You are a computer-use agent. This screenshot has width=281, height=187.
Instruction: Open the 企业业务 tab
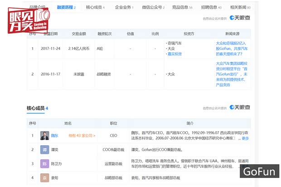(x=124, y=7)
